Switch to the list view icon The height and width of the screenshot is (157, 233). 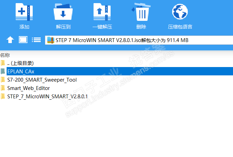37,40
